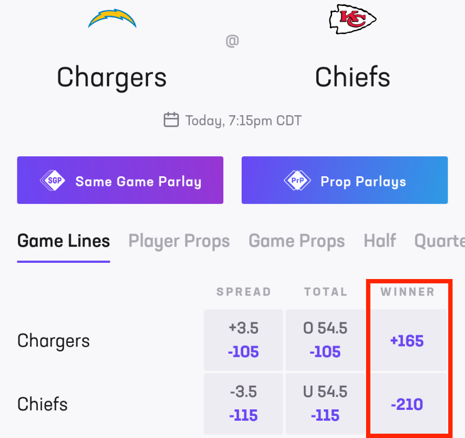Select the Under 54.5 total bet

coord(325,404)
